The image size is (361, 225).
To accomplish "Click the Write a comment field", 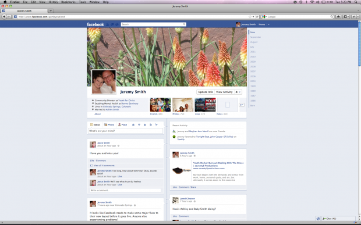I will click(125, 190).
